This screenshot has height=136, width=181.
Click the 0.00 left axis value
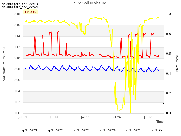click(x=17, y=113)
